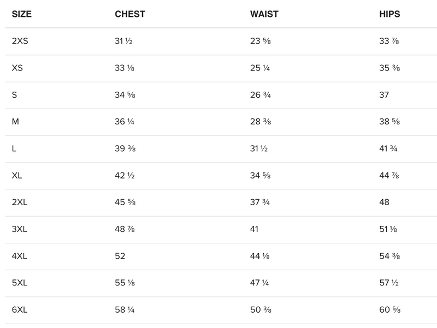The height and width of the screenshot is (328, 437).
Task: Click the SIZE column header
Action: click(22, 14)
